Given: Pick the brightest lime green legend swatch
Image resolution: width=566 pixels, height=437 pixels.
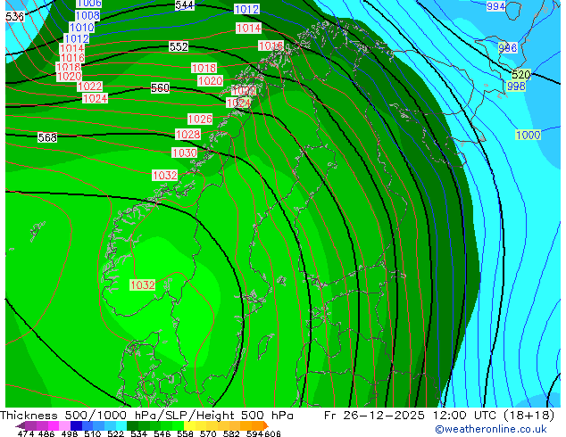Looking at the screenshot, I should pyautogui.click(x=179, y=425).
